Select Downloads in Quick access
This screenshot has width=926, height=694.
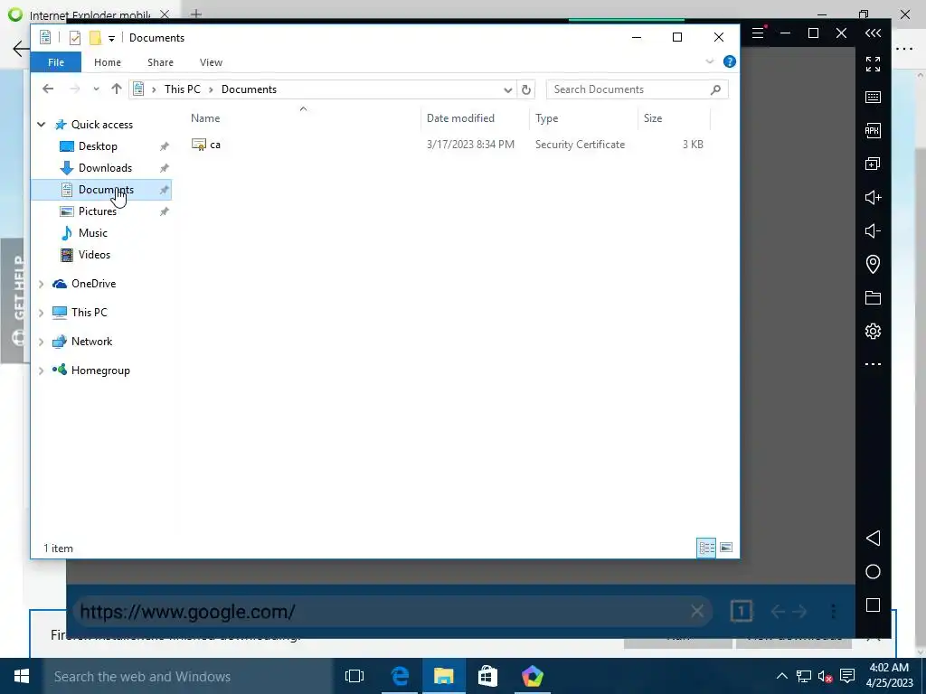[105, 168]
